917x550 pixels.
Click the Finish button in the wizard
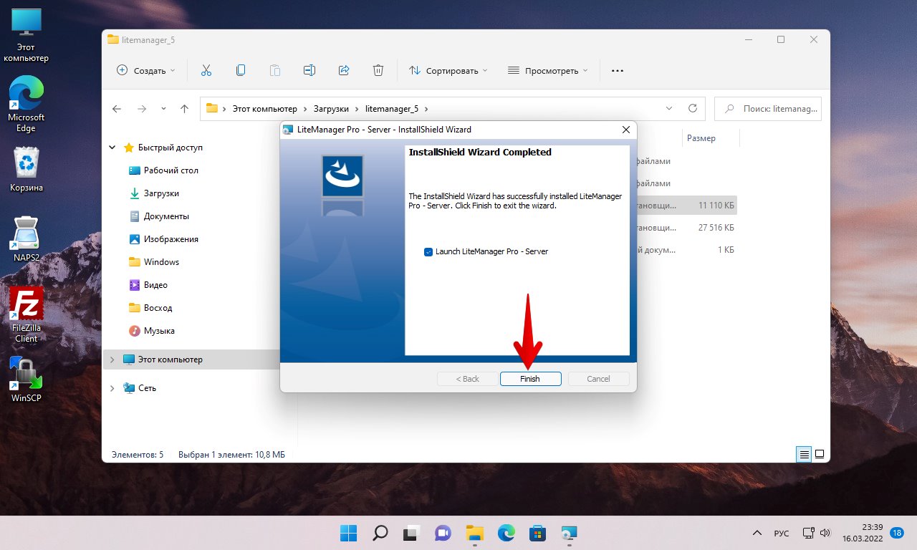[530, 379]
